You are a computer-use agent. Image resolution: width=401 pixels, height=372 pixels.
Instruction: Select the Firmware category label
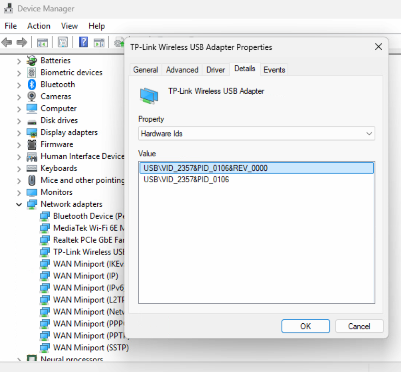point(57,144)
